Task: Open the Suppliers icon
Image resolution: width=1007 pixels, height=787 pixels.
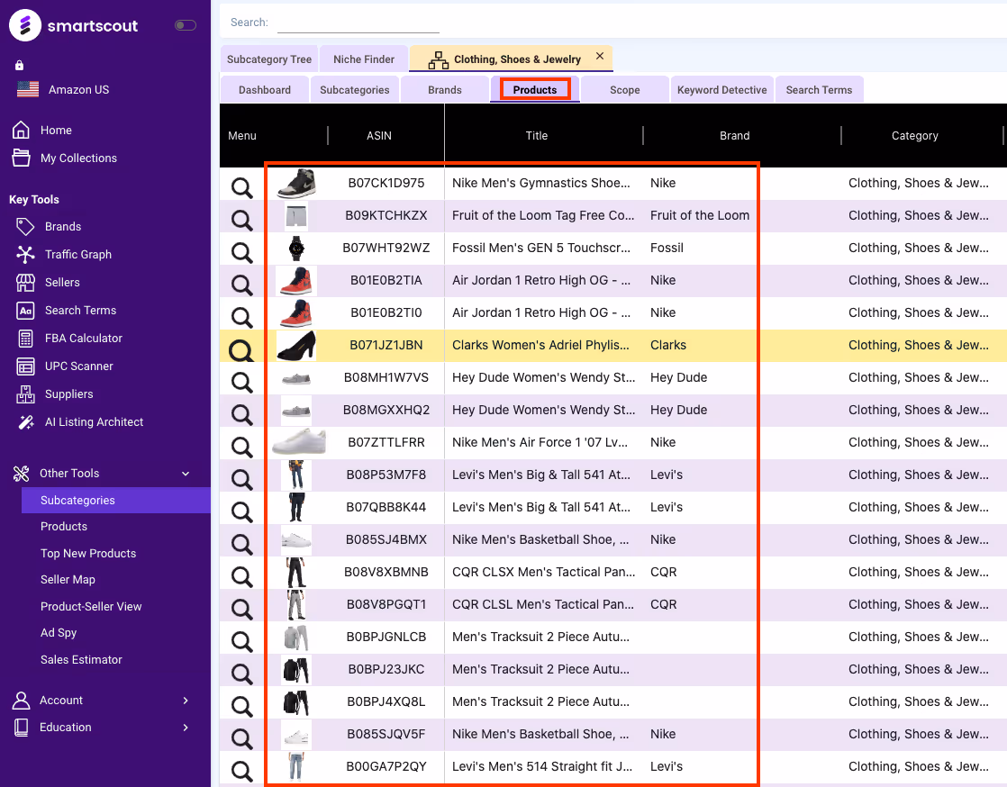Action: 25,394
